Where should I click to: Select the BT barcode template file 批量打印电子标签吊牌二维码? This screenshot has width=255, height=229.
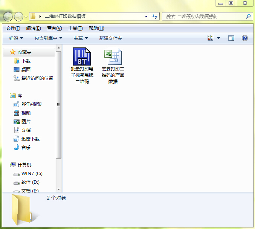point(82,66)
